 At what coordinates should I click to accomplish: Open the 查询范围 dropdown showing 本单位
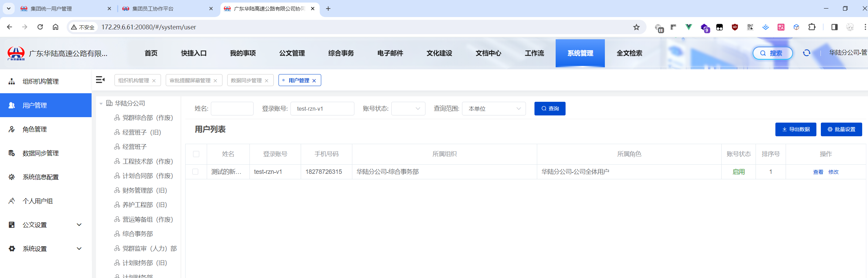pyautogui.click(x=493, y=109)
